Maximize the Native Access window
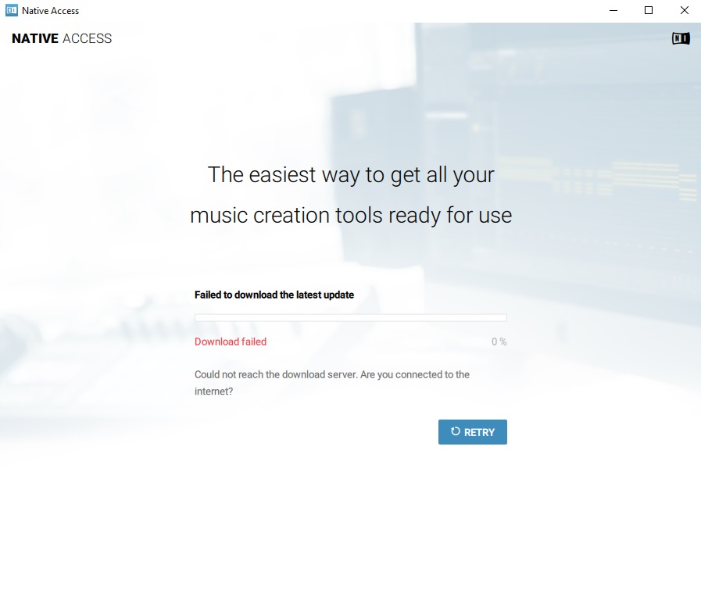This screenshot has width=701, height=608. click(648, 11)
